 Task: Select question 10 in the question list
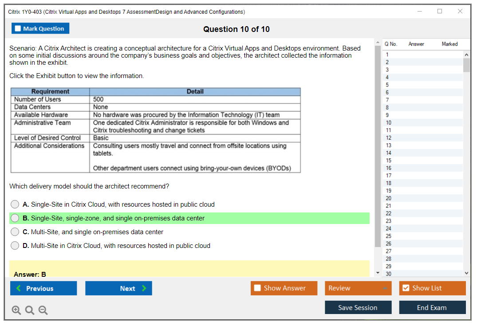tap(389, 122)
